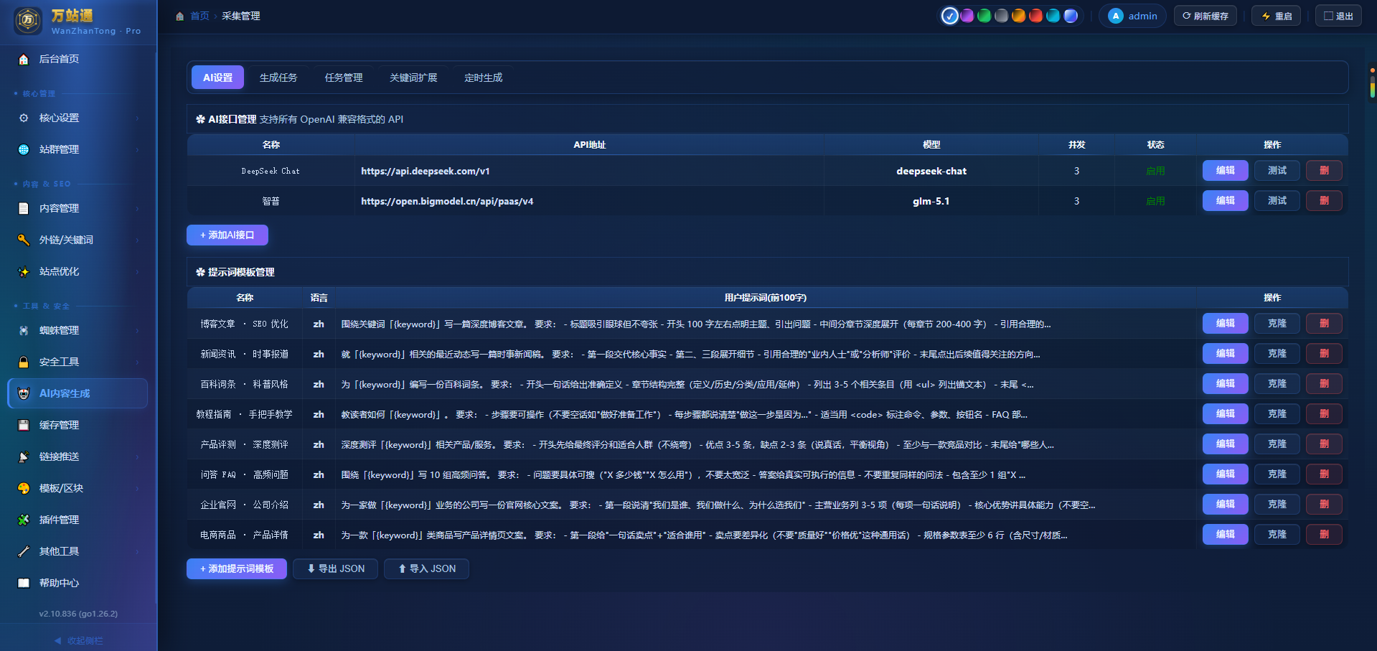Viewport: 1377px width, 651px height.
Task: Click the sparkle icon for 站点优化
Action: point(24,272)
